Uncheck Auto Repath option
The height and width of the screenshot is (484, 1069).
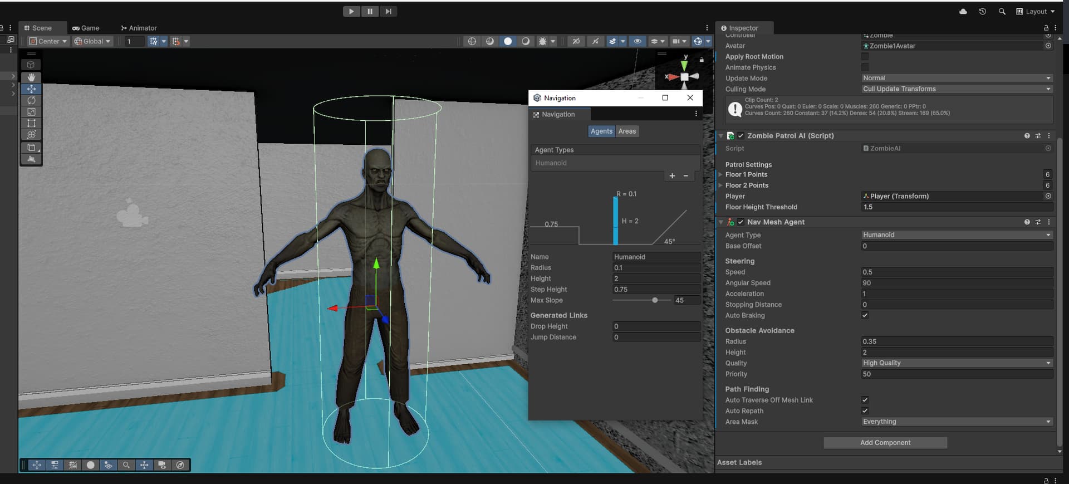[x=865, y=411]
